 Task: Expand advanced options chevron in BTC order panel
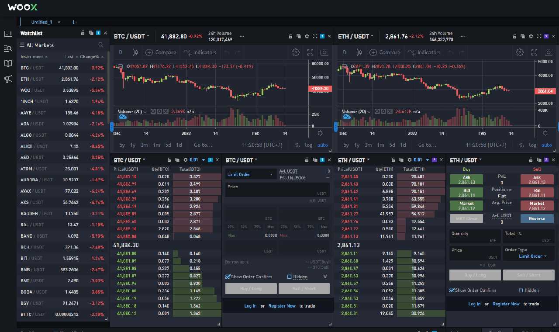pyautogui.click(x=325, y=277)
